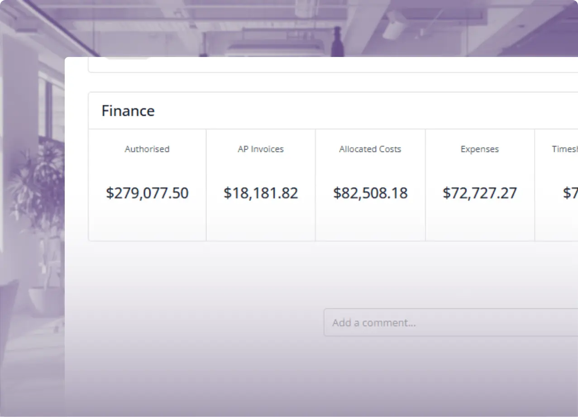Click the Authorised column label
Image resolution: width=578 pixels, height=417 pixels.
click(147, 149)
